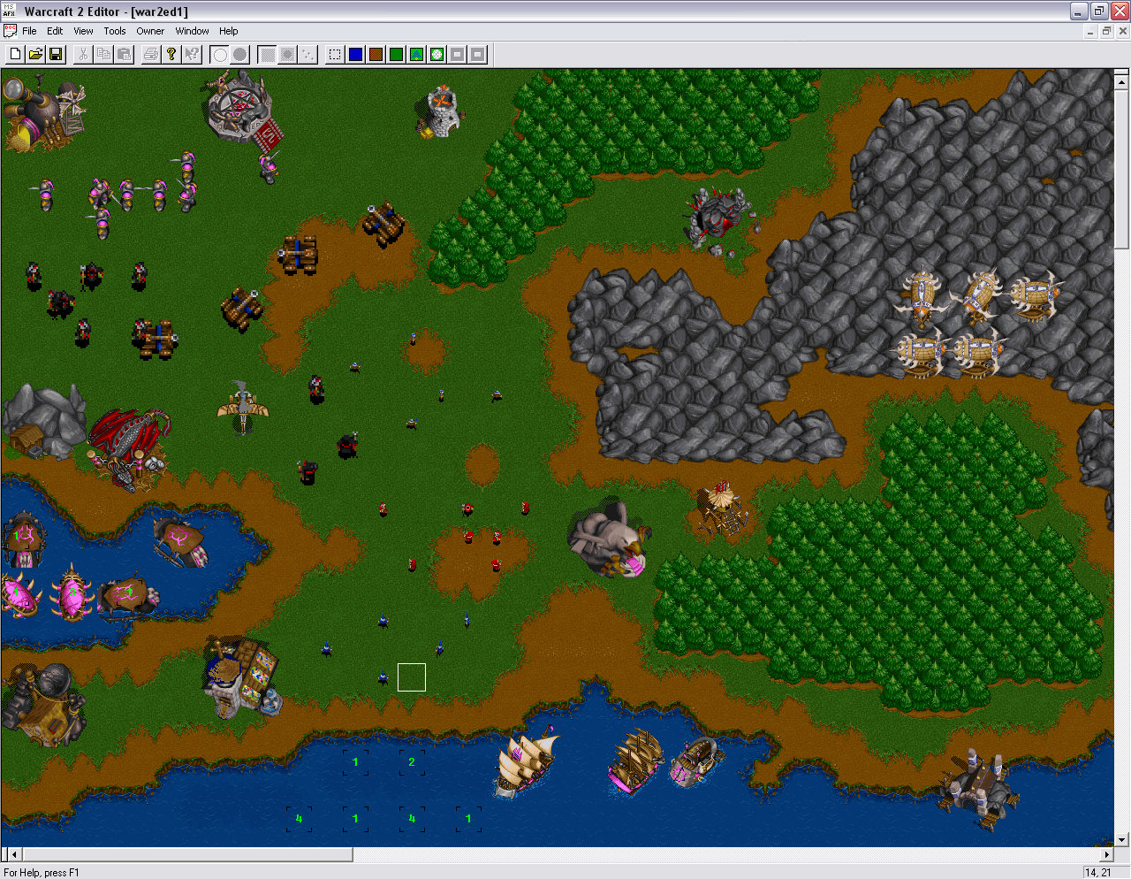Viewport: 1131px width, 879px height.
Task: Select the hollow circle brush button
Action: (x=219, y=55)
